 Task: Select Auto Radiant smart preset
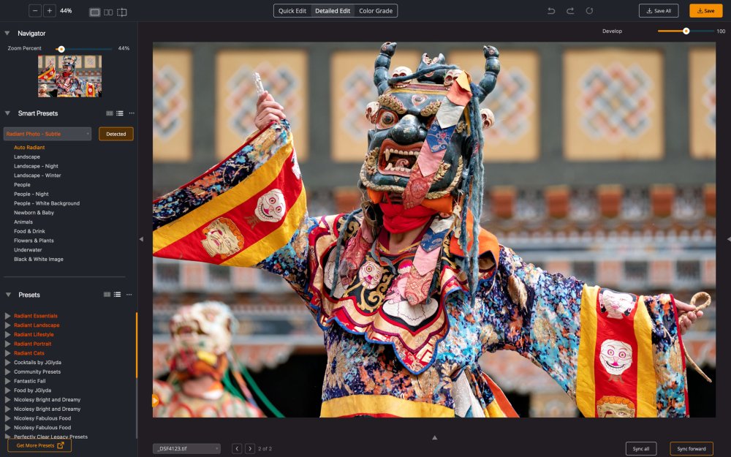(29, 148)
